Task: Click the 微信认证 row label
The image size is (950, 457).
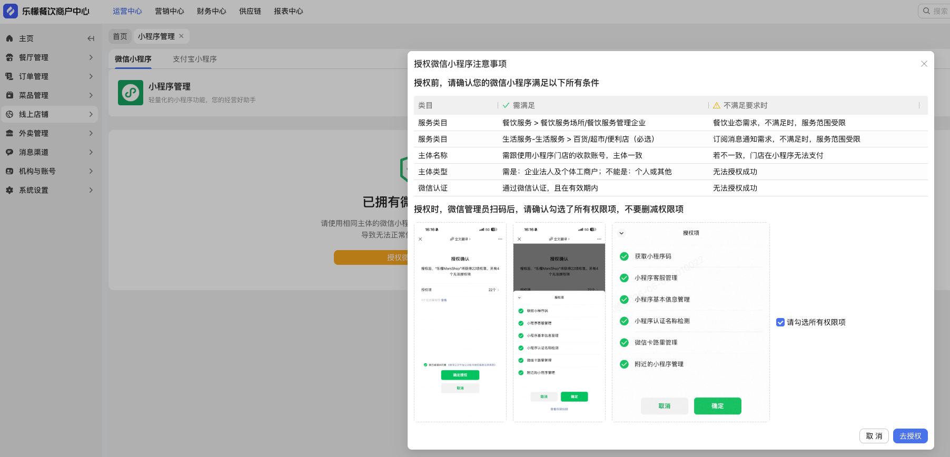Action: (x=433, y=188)
